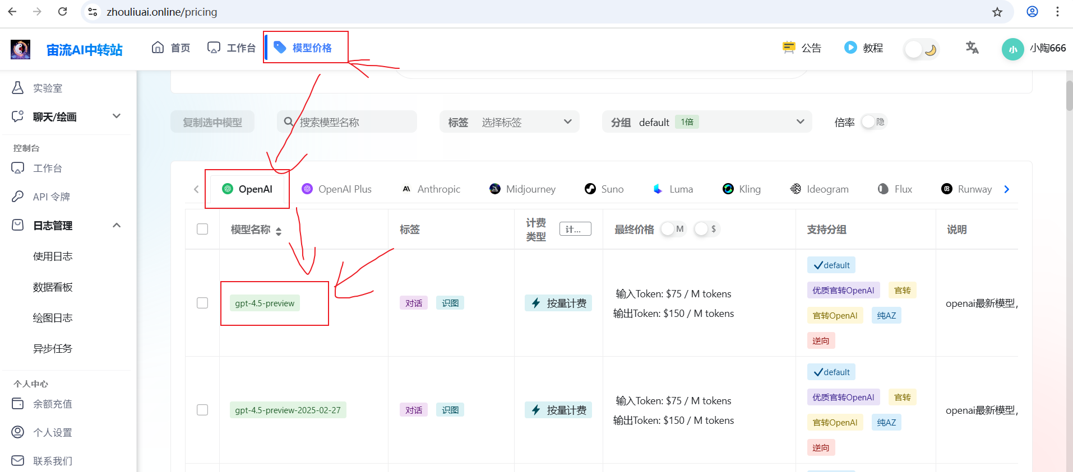Image resolution: width=1073 pixels, height=472 pixels.
Task: Click 优质官转OpenAI tag in gpt-4.5-preview row
Action: pos(843,290)
